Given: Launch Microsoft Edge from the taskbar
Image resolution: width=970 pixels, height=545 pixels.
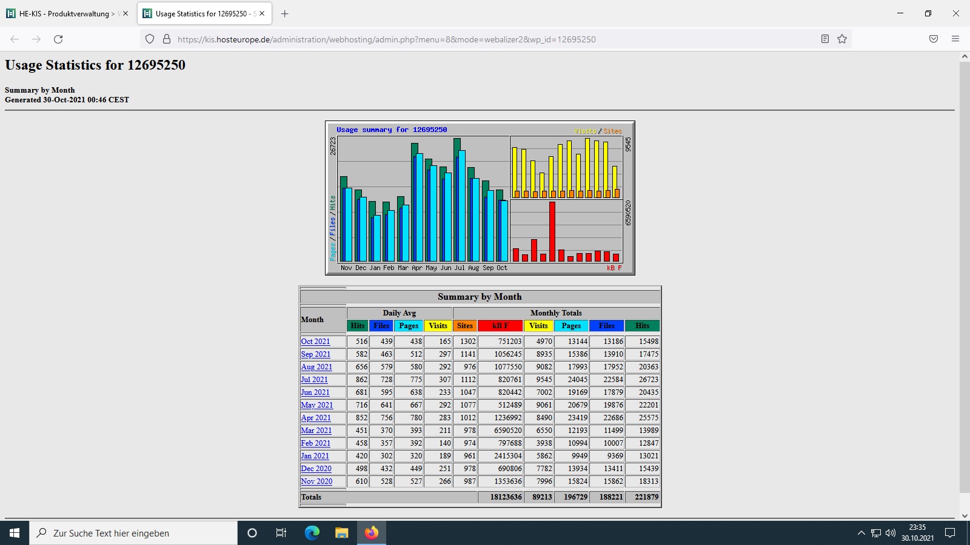Looking at the screenshot, I should coord(312,533).
